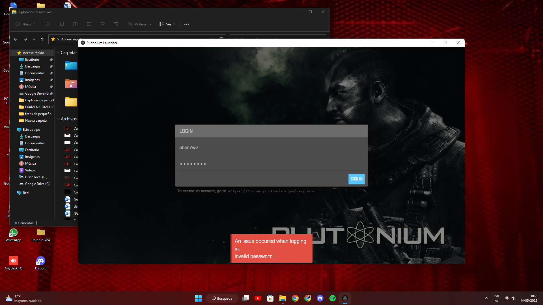543x305 pixels.
Task: Click Plutonium Launcher taskbar icon
Action: [345, 298]
